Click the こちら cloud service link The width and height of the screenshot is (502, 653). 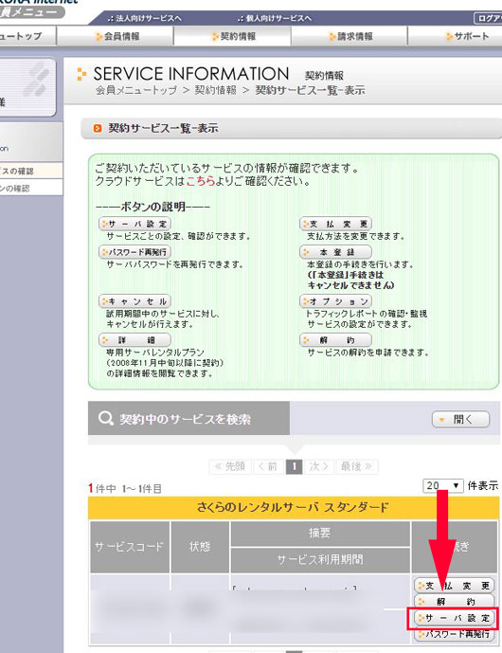pos(200,182)
